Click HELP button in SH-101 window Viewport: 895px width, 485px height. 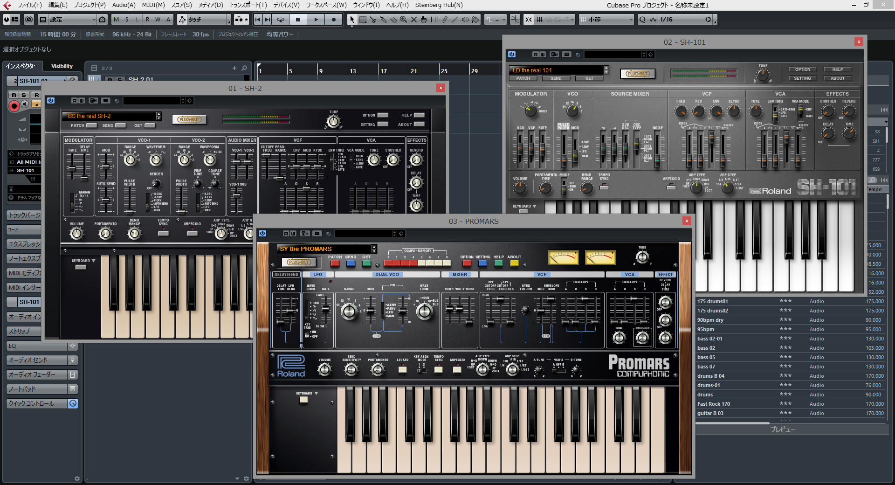pos(837,69)
